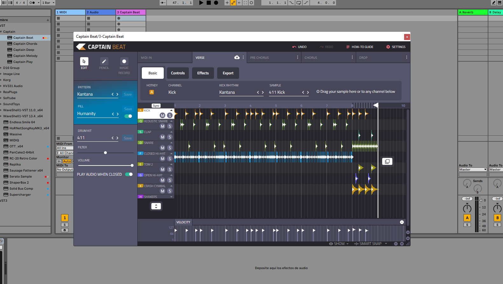Toggle track 1 activator in Ableton
Viewport: 503px width, 284px height.
coord(65,218)
